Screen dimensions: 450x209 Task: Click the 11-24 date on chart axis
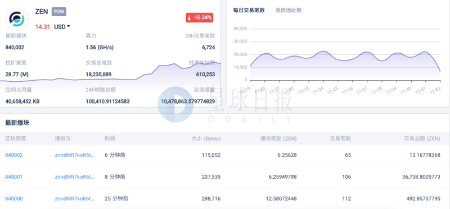click(x=318, y=90)
